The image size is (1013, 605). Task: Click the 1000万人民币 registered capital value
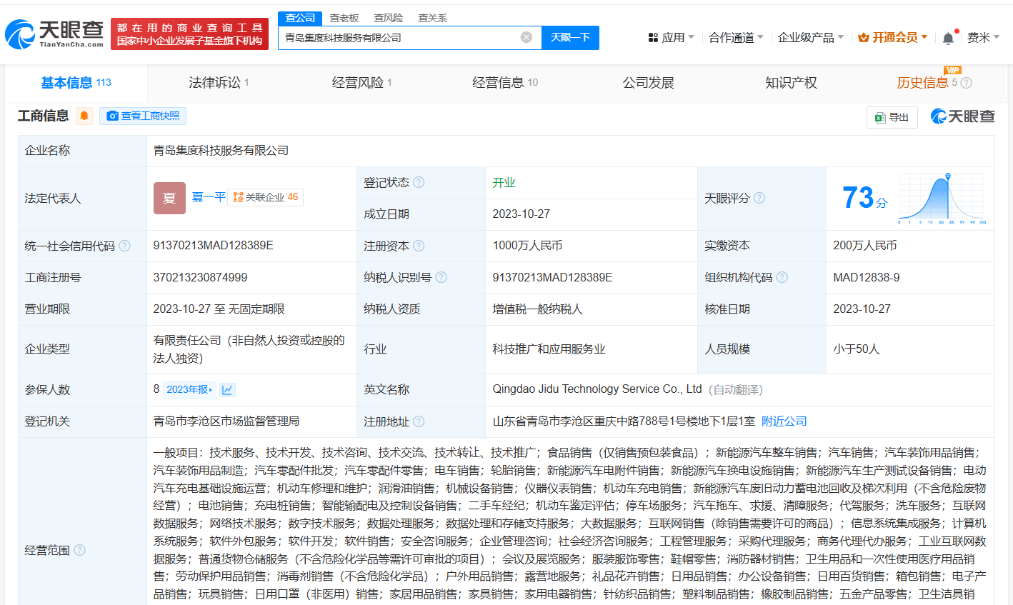click(527, 246)
